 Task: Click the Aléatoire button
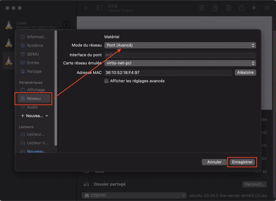click(245, 72)
